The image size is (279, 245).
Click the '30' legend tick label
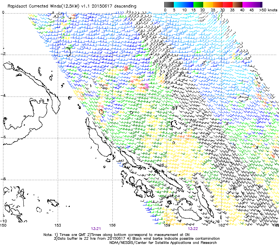click(x=222, y=10)
